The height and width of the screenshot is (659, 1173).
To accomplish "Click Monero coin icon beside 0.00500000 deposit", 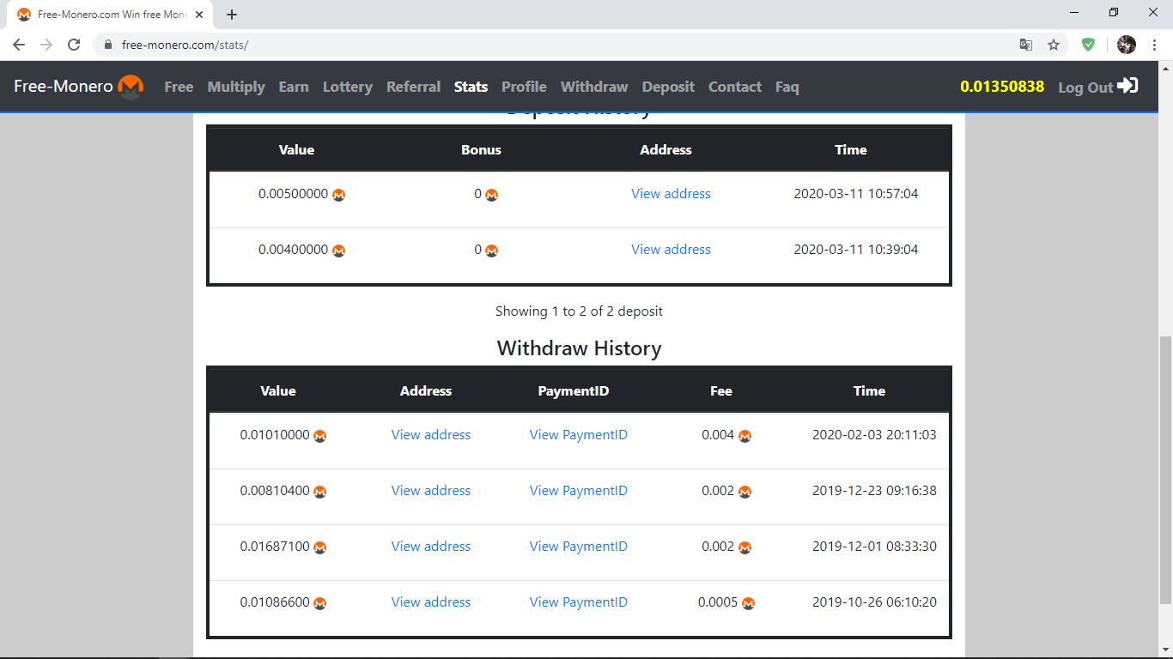I will pos(339,195).
